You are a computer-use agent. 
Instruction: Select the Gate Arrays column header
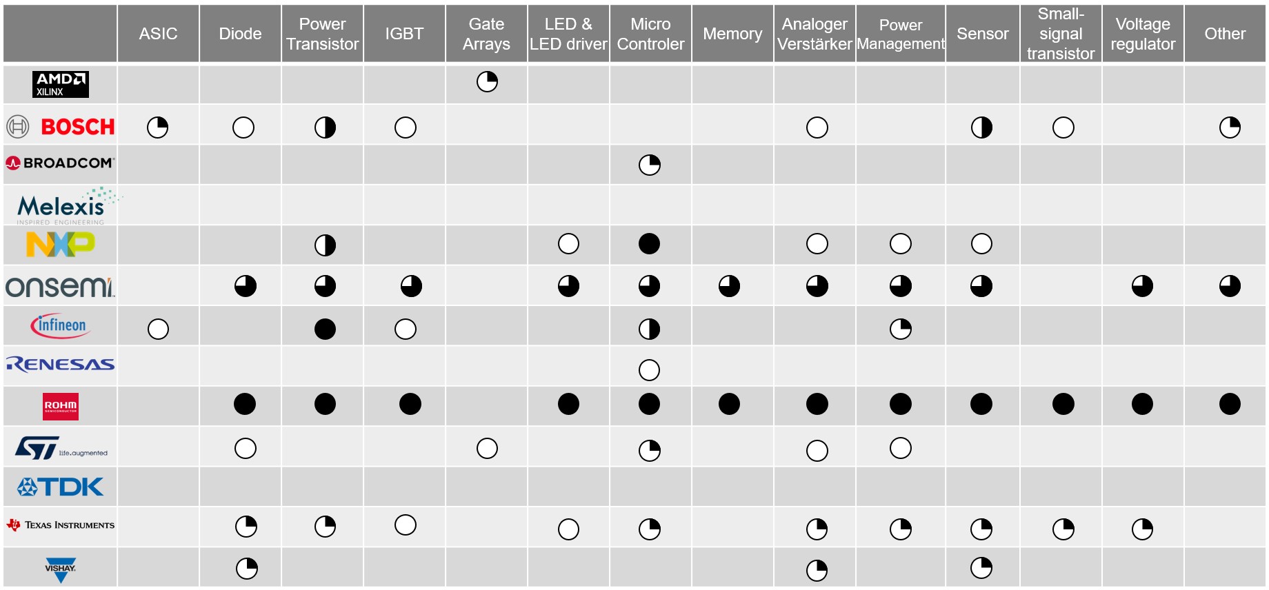pos(487,34)
